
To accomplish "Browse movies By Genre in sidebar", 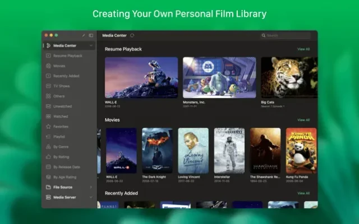I will click(x=61, y=147).
